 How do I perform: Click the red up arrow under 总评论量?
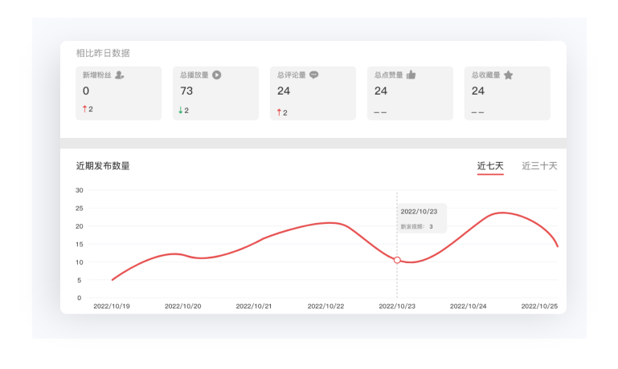click(279, 112)
